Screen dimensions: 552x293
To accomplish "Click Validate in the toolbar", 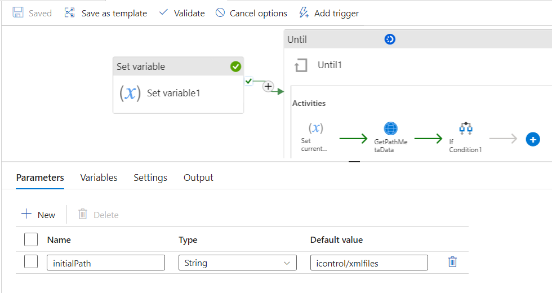I will [182, 13].
